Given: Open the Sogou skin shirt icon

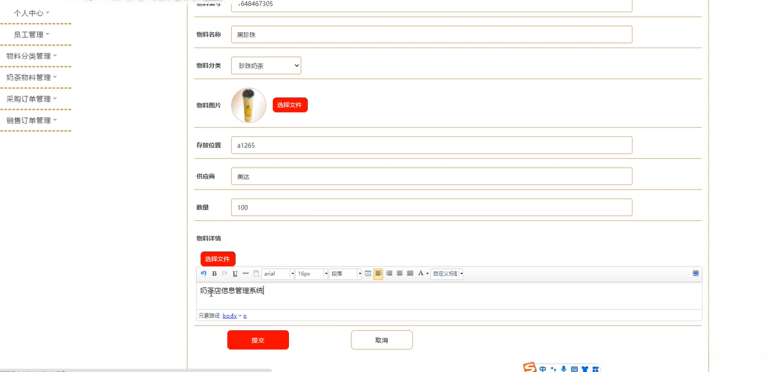Looking at the screenshot, I should tap(585, 369).
